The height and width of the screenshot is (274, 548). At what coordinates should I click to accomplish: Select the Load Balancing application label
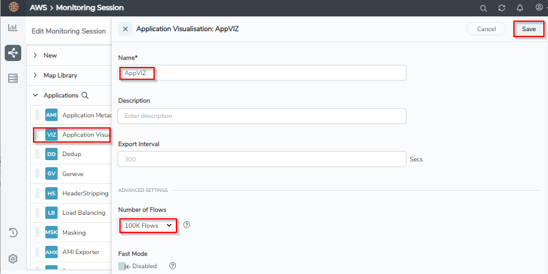point(84,212)
